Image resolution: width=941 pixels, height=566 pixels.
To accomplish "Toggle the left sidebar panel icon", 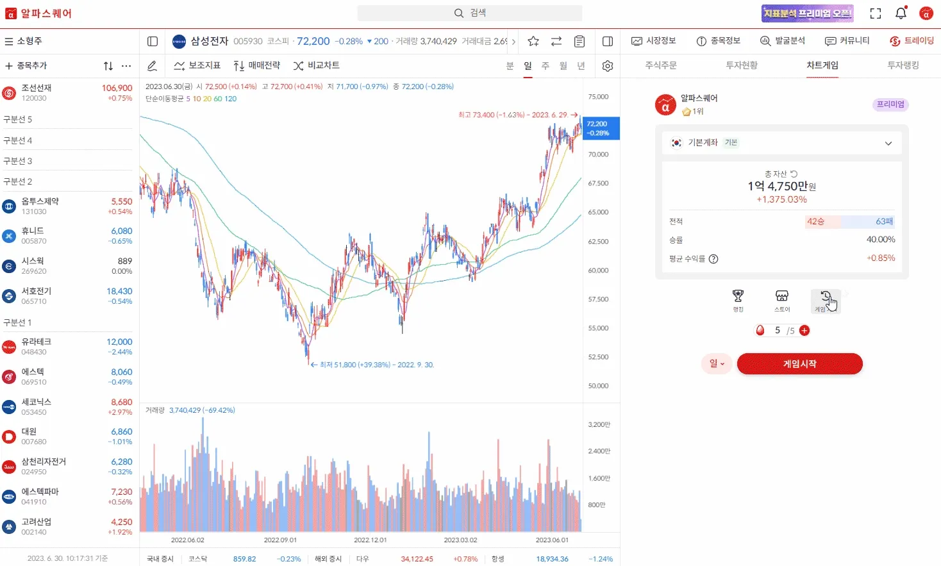I will (x=153, y=41).
